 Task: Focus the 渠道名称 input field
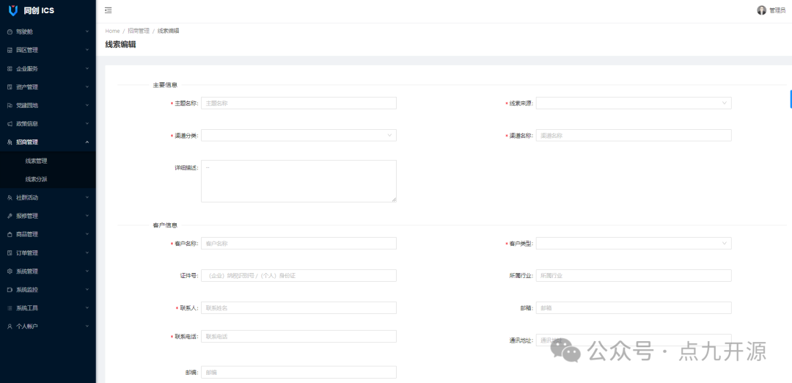(634, 136)
